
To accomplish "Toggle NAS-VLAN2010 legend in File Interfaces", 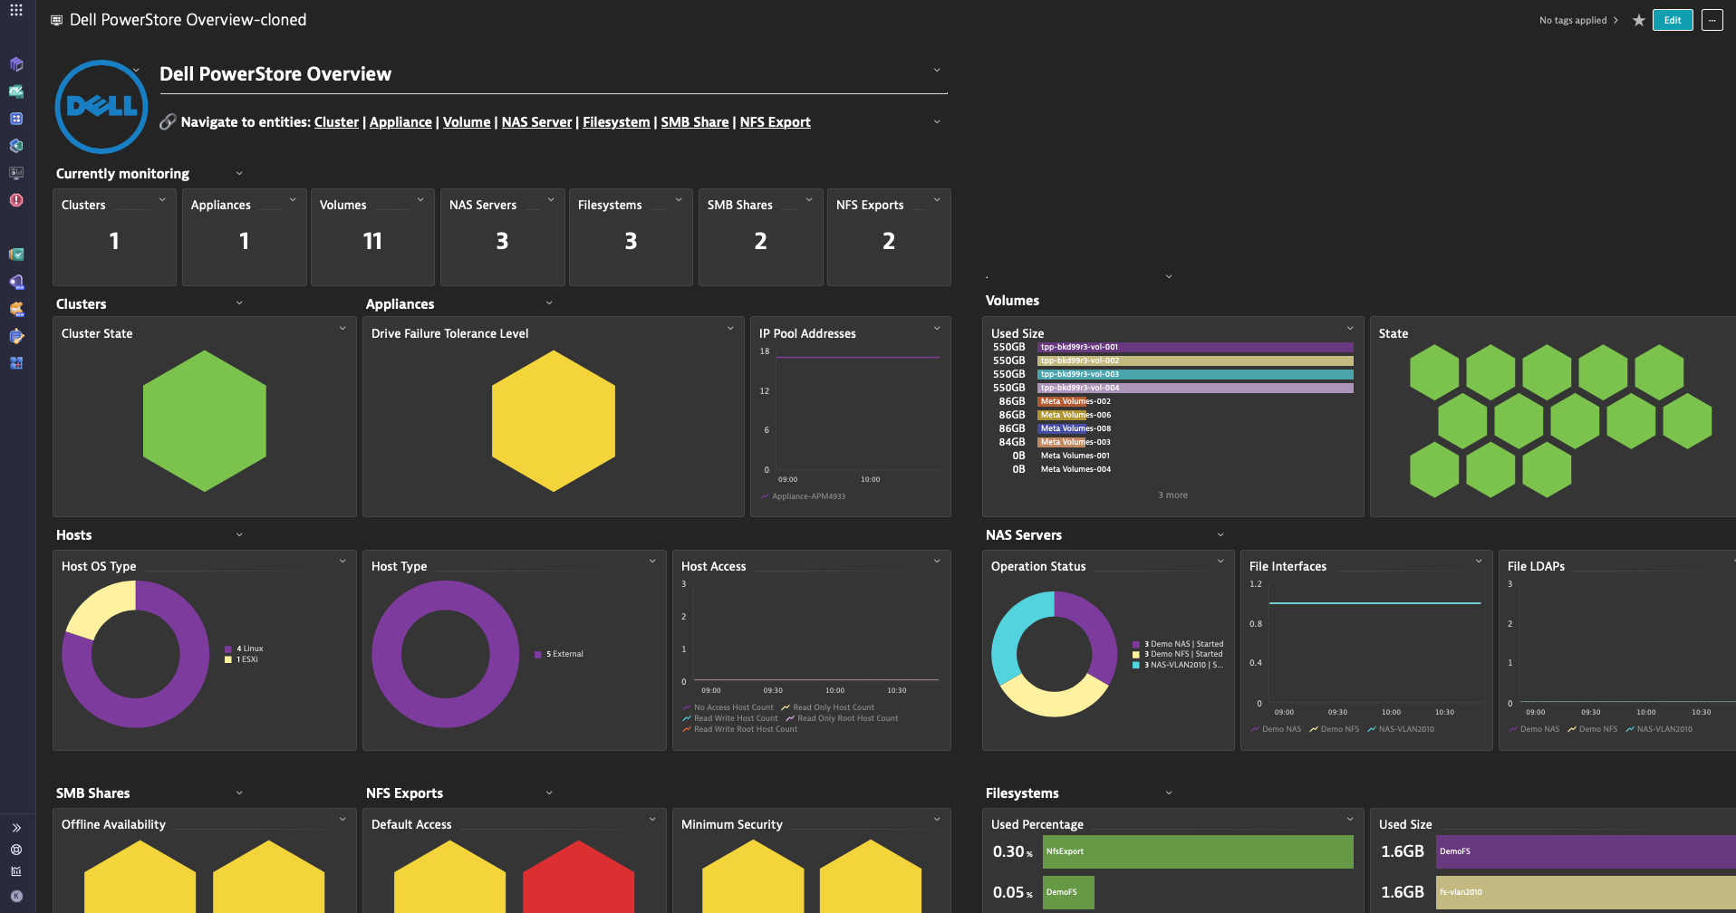I will point(1401,729).
